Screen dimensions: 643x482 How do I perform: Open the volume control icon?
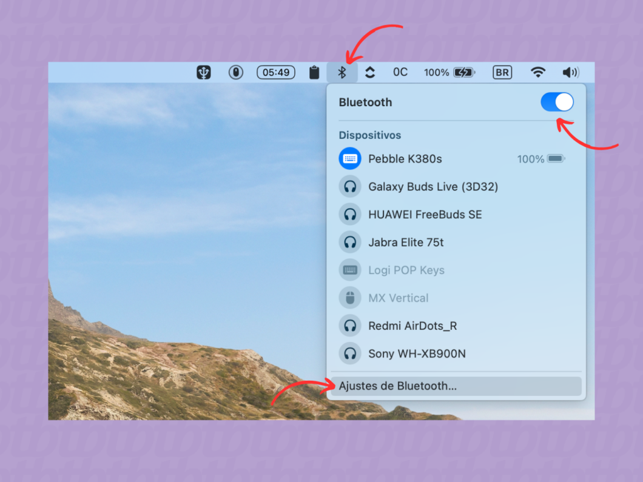[x=570, y=72]
